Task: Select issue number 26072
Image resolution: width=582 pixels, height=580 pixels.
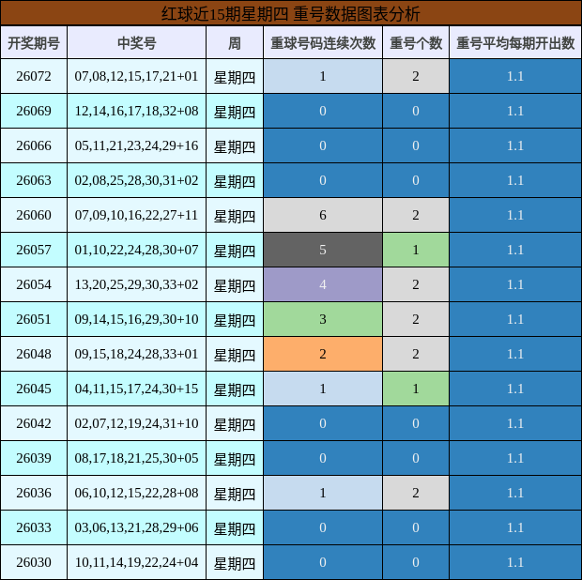Action: click(x=34, y=76)
